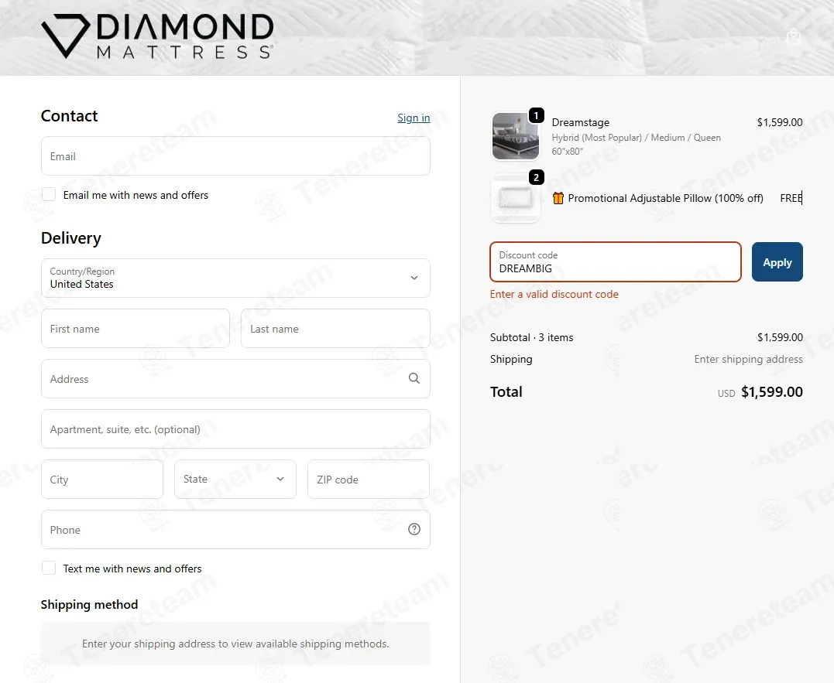Open the Dreamstage mattress thumbnail
The image size is (834, 683).
pyautogui.click(x=516, y=136)
